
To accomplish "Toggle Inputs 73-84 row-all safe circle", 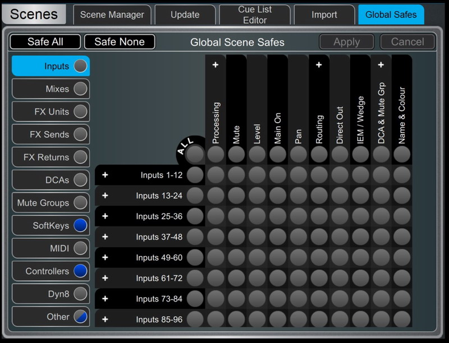I will click(x=195, y=298).
